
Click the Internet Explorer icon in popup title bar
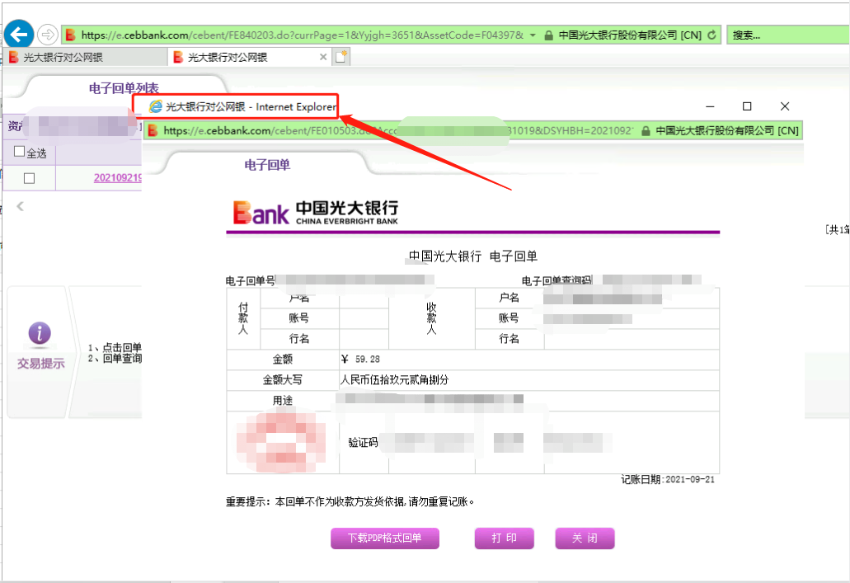tap(155, 106)
